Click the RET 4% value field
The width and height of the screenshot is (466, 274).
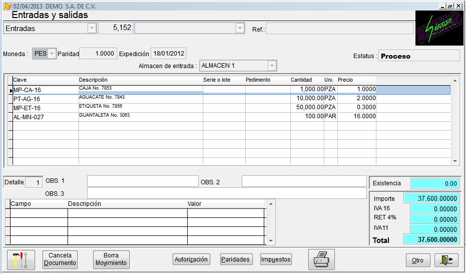click(x=435, y=219)
